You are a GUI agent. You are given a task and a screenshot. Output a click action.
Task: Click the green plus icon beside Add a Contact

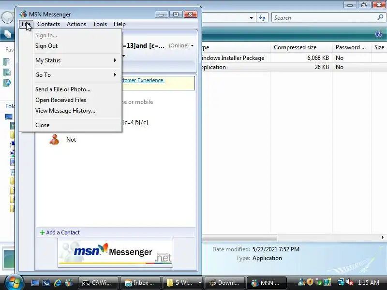[x=42, y=232]
